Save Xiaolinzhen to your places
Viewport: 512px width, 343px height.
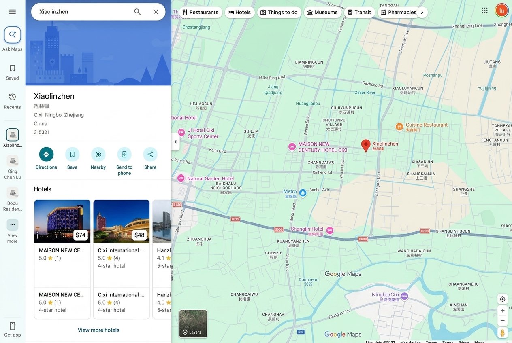pos(72,159)
